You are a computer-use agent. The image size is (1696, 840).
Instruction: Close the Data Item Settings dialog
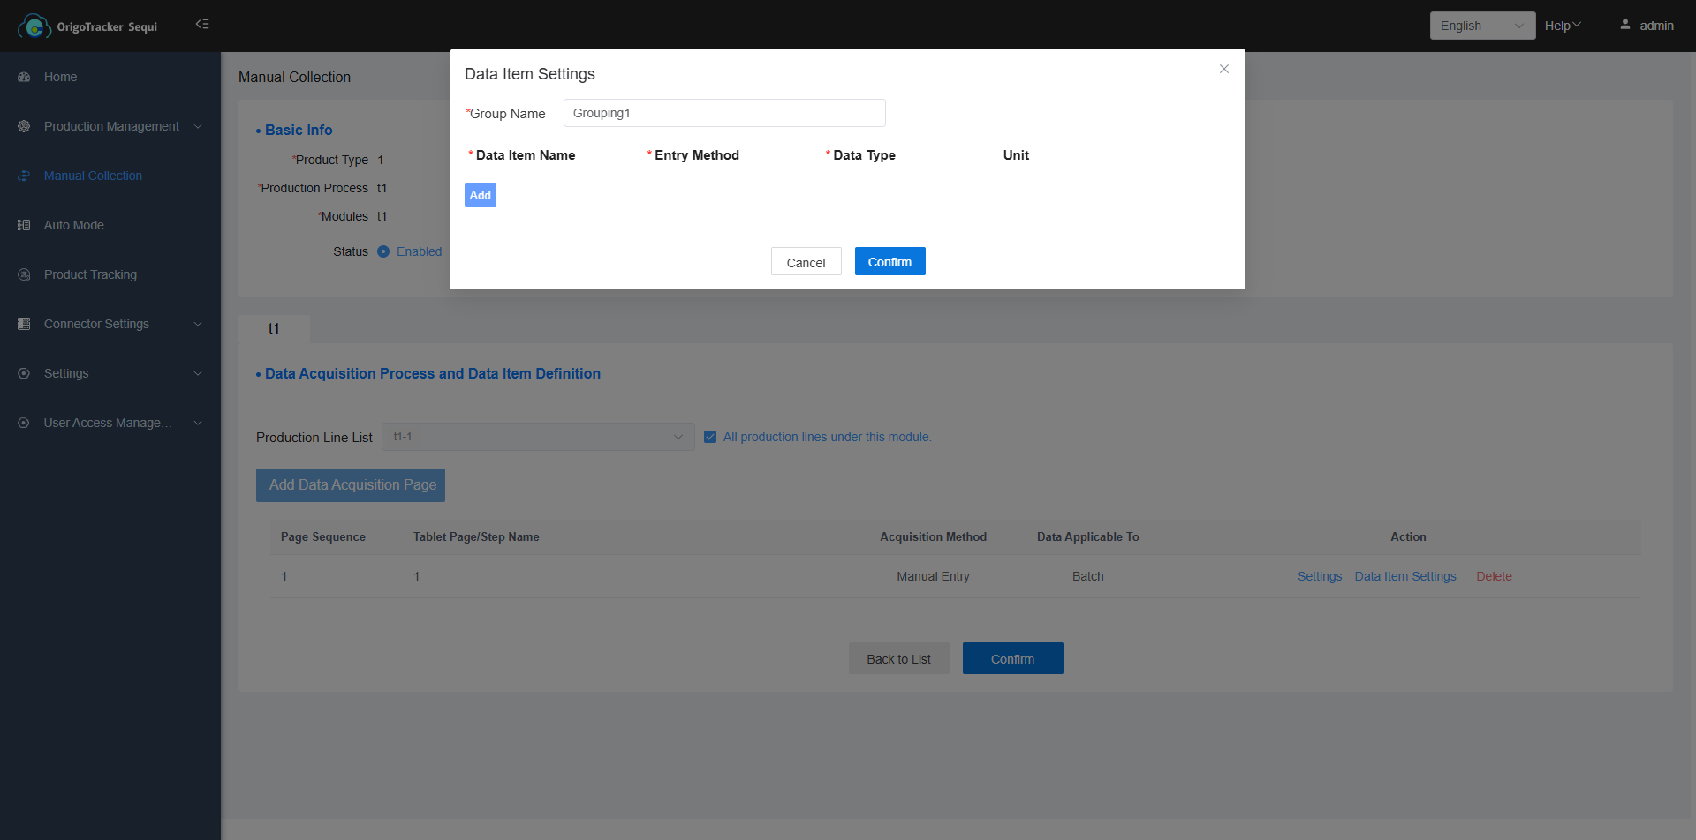[x=1223, y=69]
